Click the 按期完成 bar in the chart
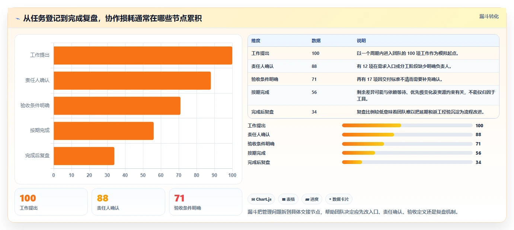Screen dimensions: 514x230 click(x=103, y=131)
